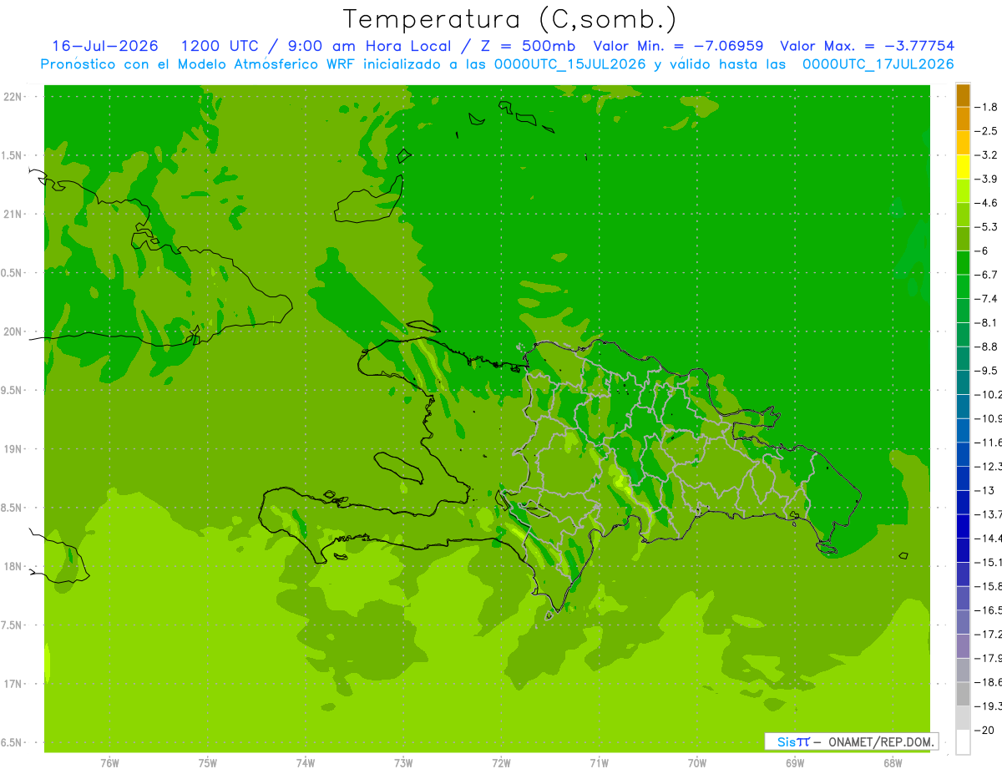Image resolution: width=1002 pixels, height=774 pixels.
Task: Click the '73W' longitude axis label
Action: point(403,763)
